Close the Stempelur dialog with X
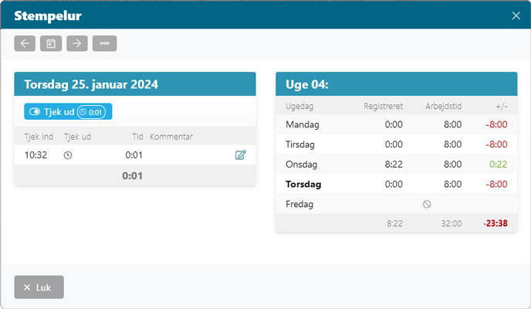The width and height of the screenshot is (531, 309). click(516, 15)
